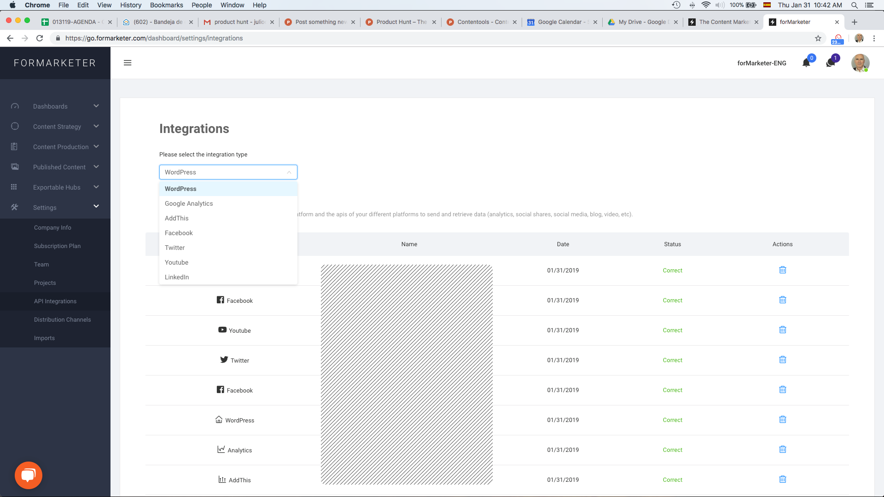This screenshot has height=497, width=884.
Task: Go to Subscription Plan page
Action: (x=57, y=246)
